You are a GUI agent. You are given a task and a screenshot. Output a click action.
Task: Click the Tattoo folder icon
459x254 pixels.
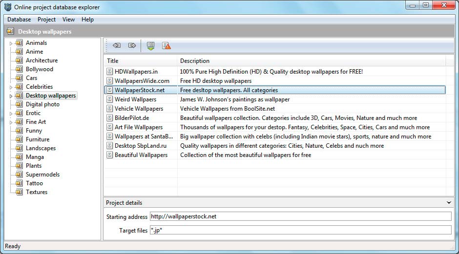19,183
